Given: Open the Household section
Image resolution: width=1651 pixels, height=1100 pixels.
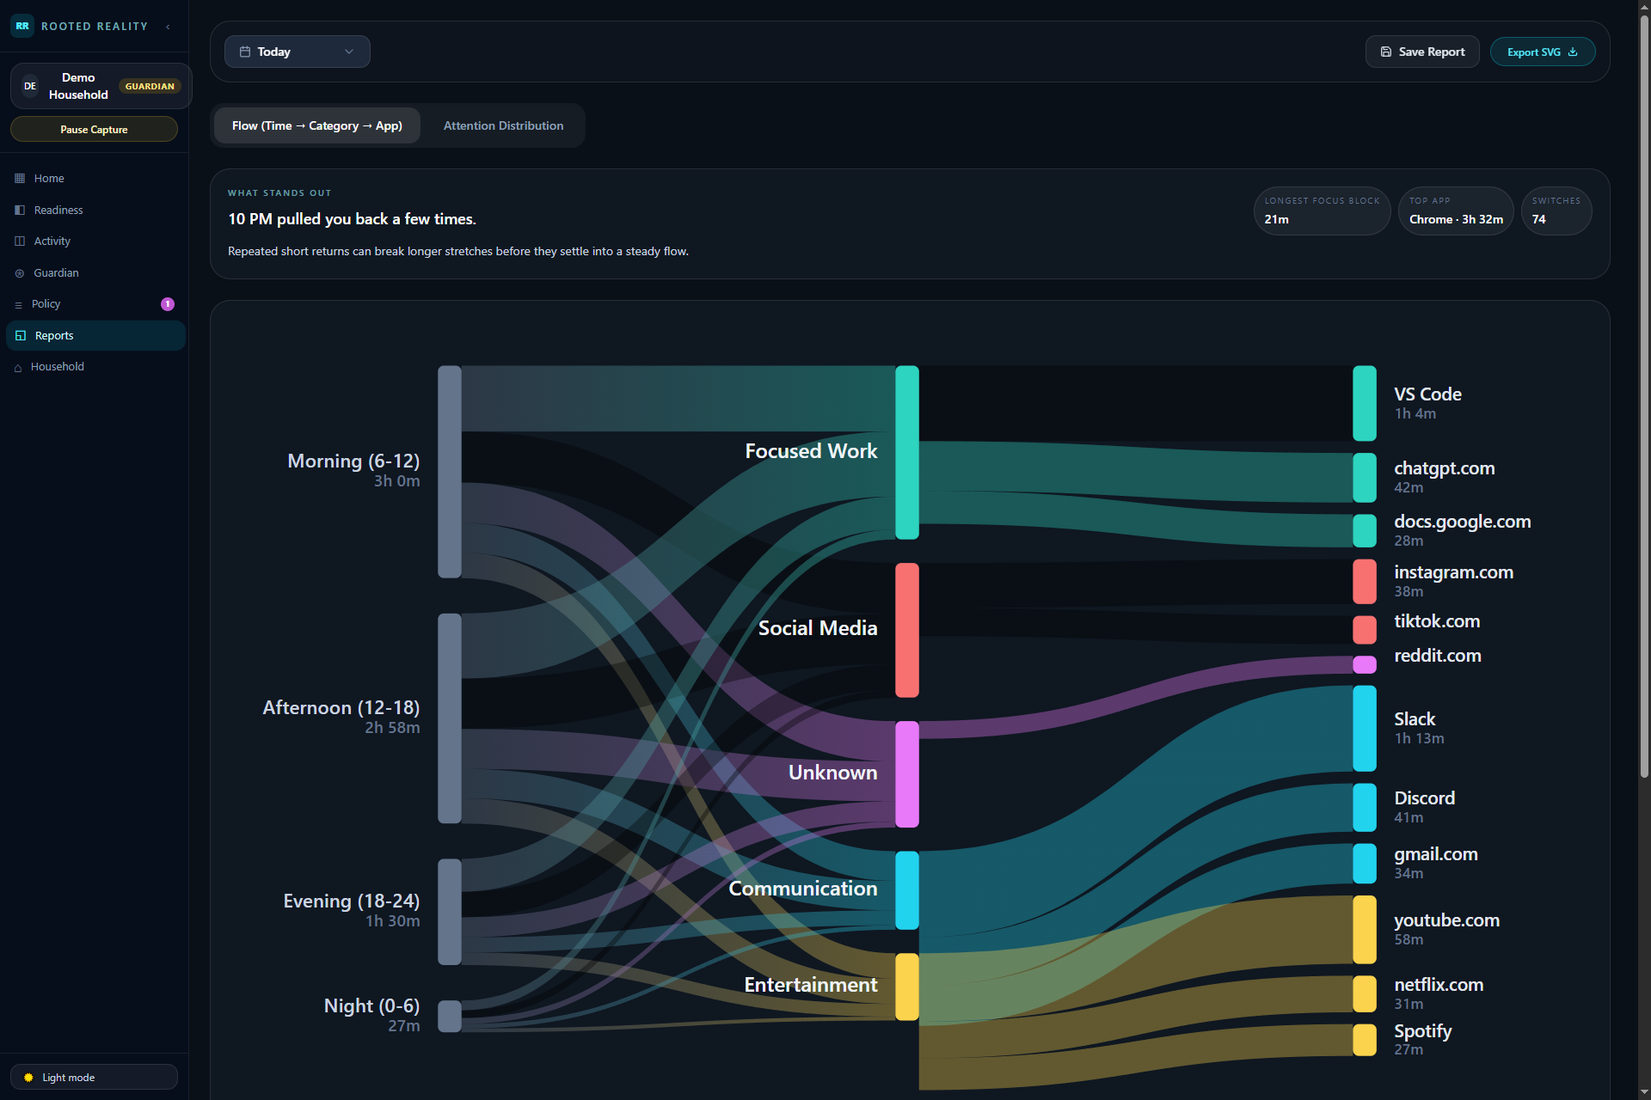Looking at the screenshot, I should 56,366.
